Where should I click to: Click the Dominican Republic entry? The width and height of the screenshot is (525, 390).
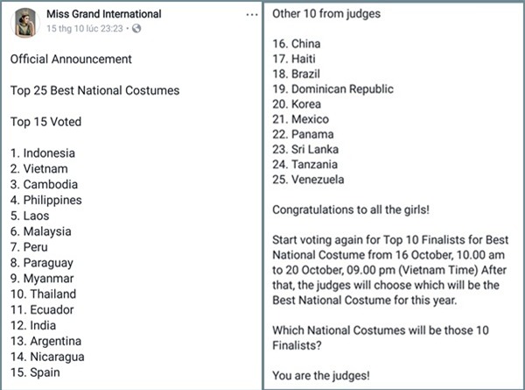point(333,89)
